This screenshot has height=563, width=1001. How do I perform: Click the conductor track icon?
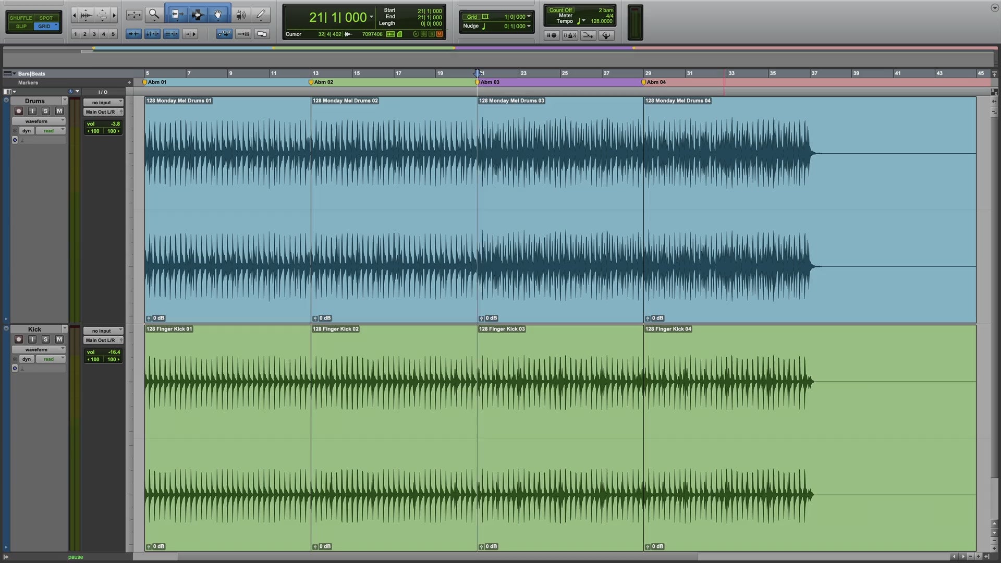pos(606,35)
